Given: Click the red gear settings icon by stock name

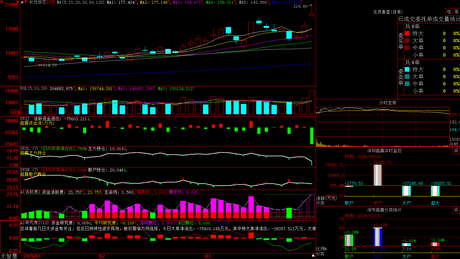Looking at the screenshot, I should (x=26, y=2).
